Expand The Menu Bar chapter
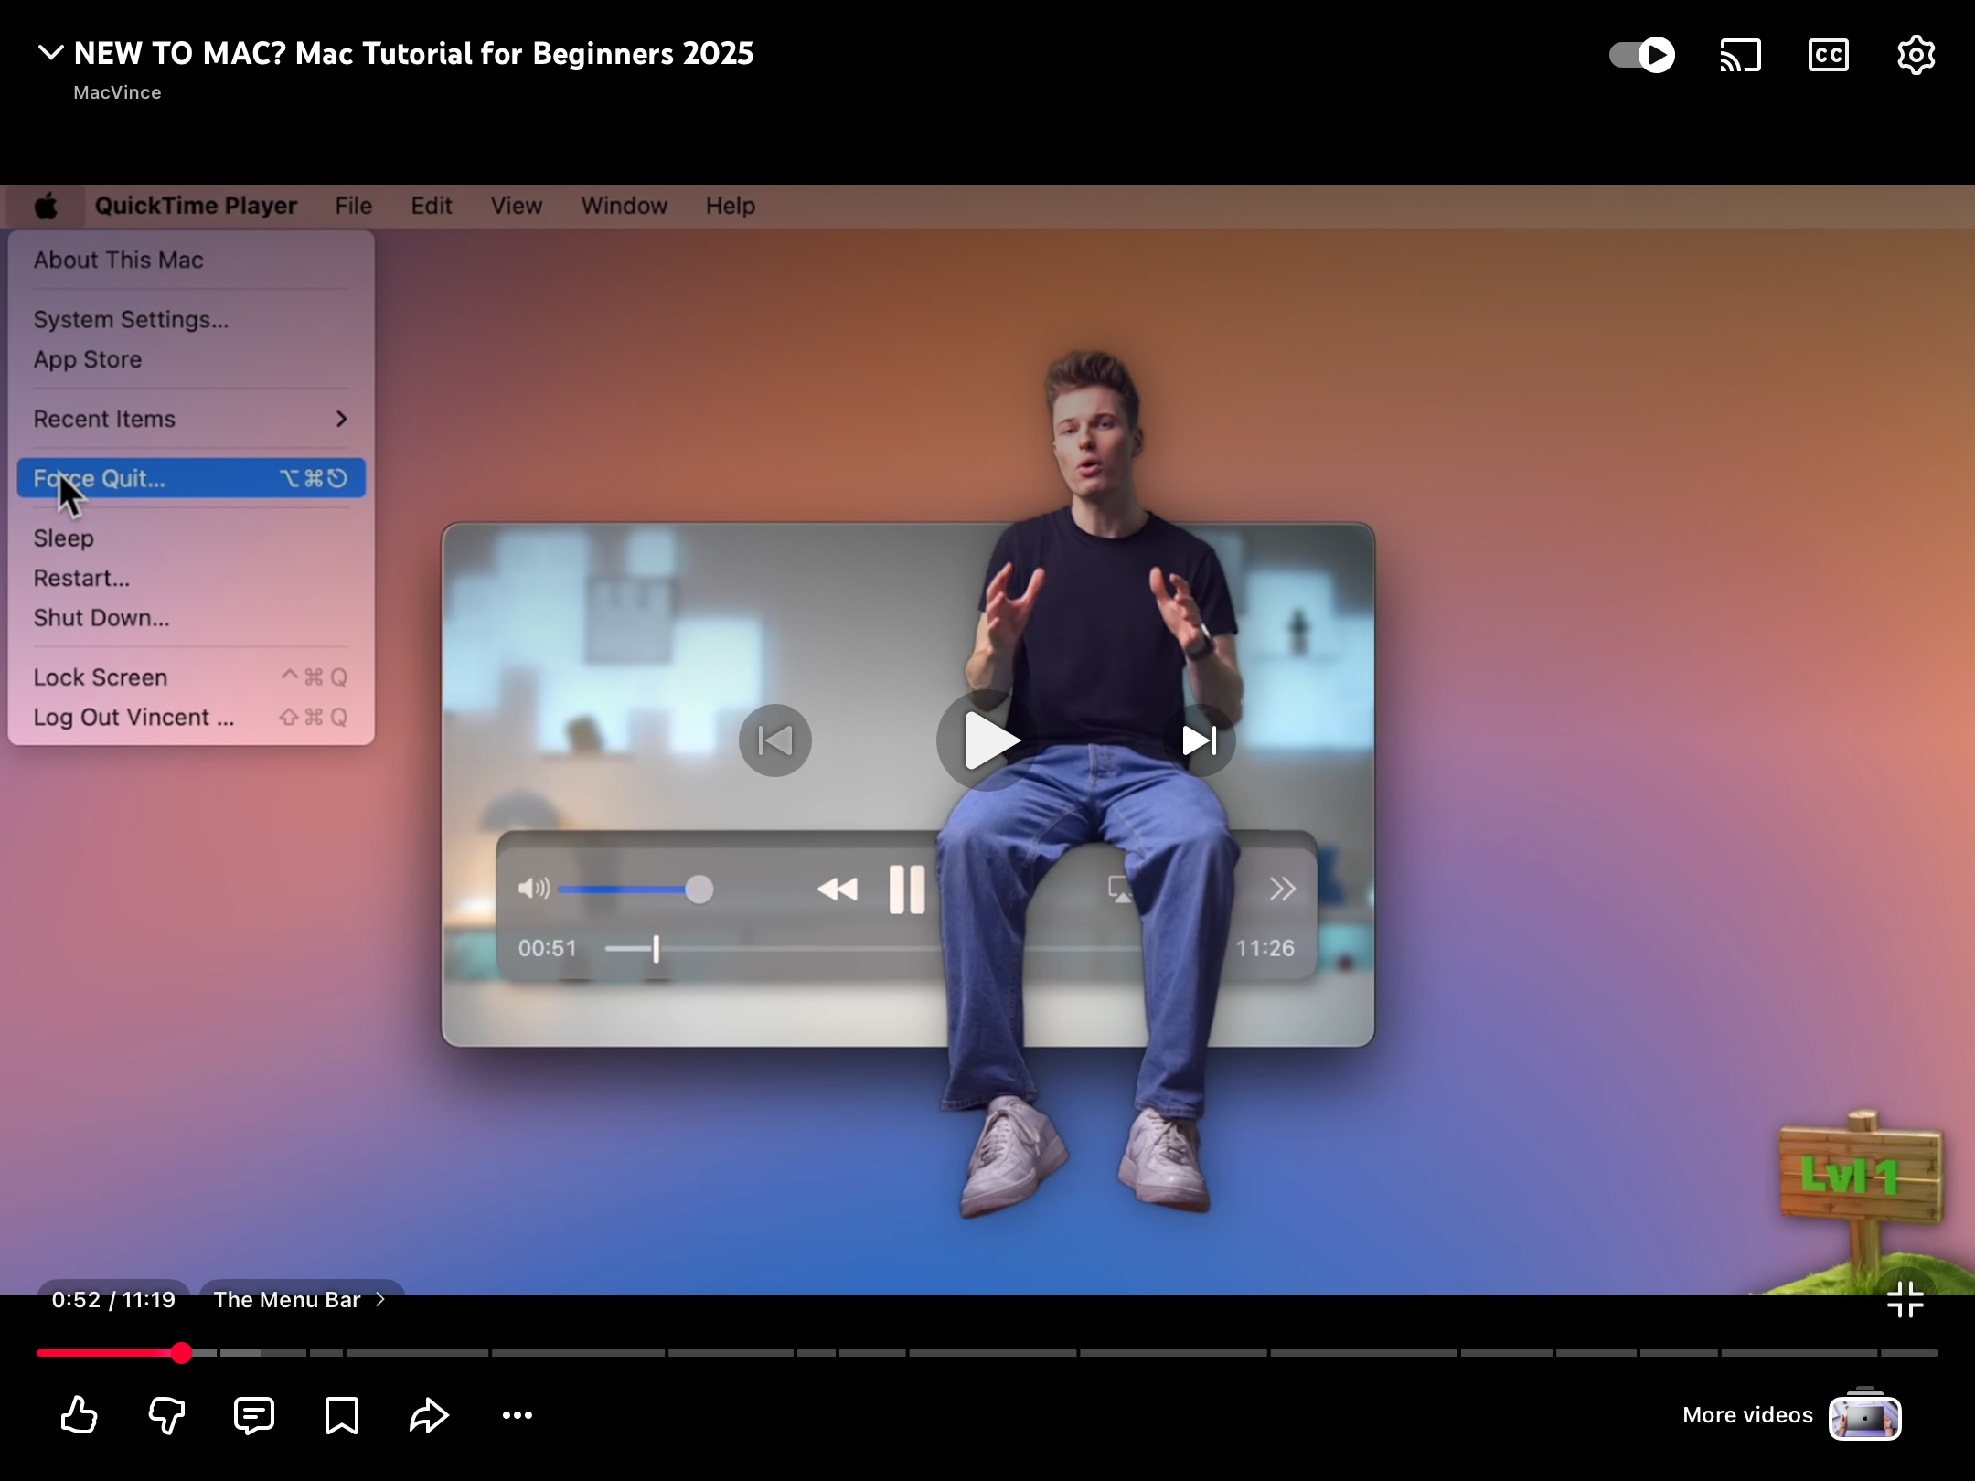1975x1481 pixels. [x=300, y=1299]
